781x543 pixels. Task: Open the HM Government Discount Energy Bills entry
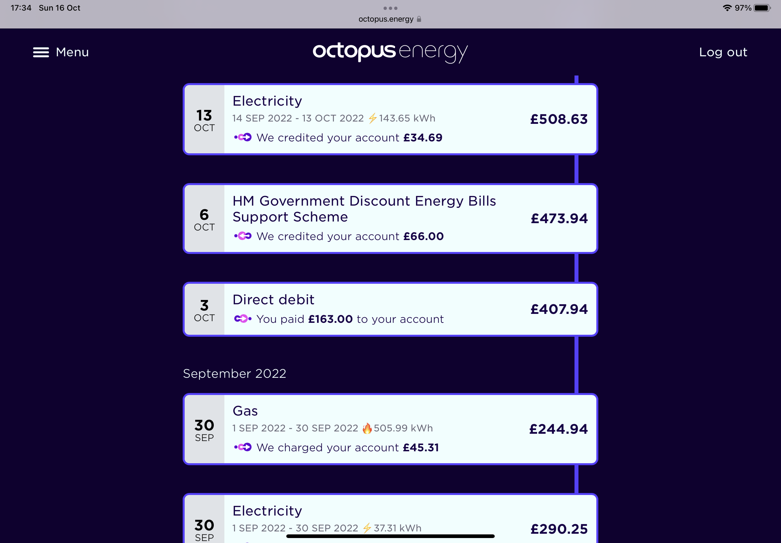(x=390, y=219)
